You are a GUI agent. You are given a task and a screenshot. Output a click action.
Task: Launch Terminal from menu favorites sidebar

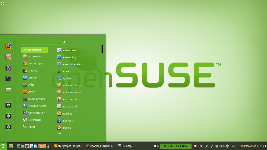click(8, 79)
